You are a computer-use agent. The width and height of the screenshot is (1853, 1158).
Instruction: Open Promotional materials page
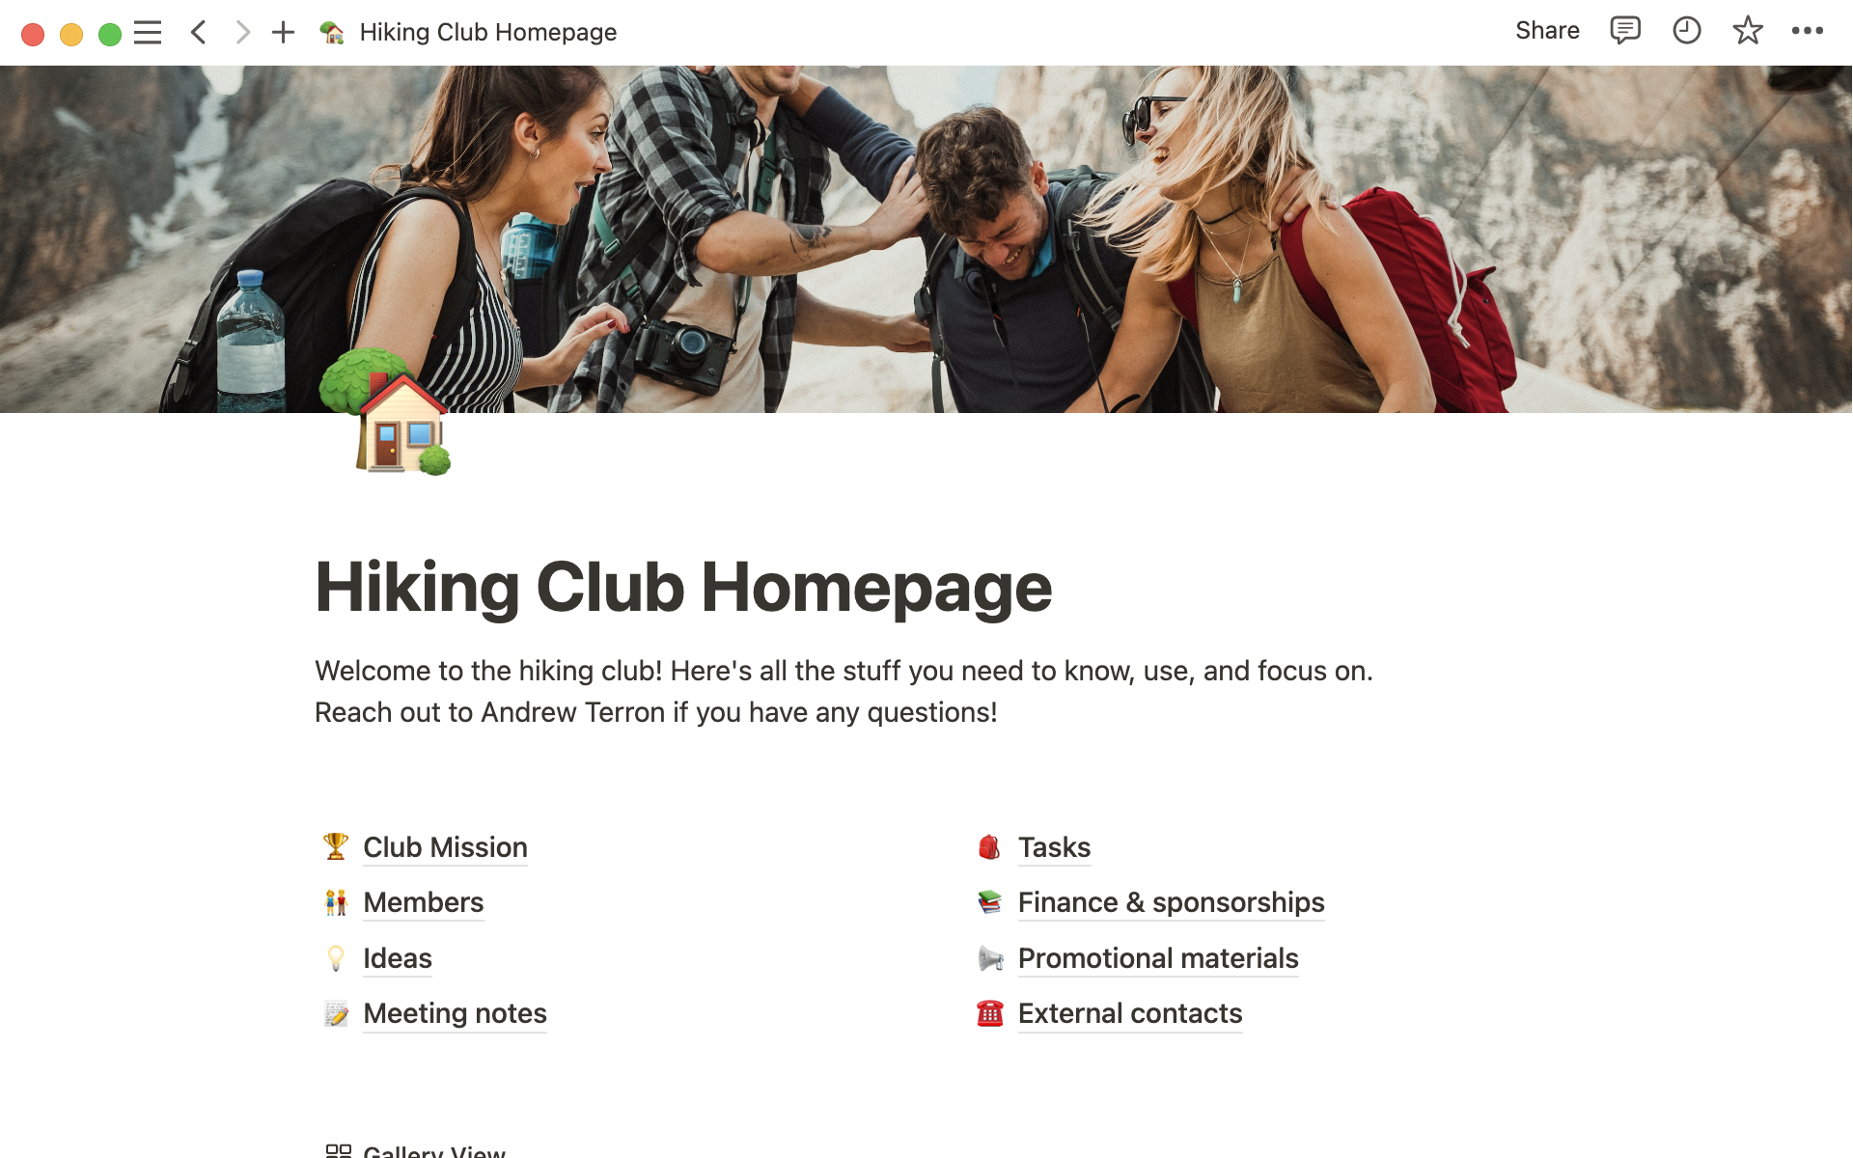coord(1158,958)
